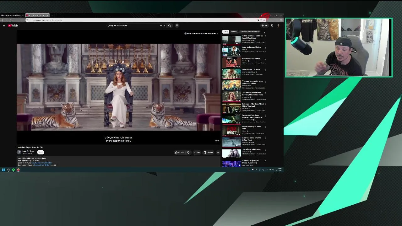The width and height of the screenshot is (402, 226).
Task: Open the more actions ellipsis below the video
Action: pos(218,152)
